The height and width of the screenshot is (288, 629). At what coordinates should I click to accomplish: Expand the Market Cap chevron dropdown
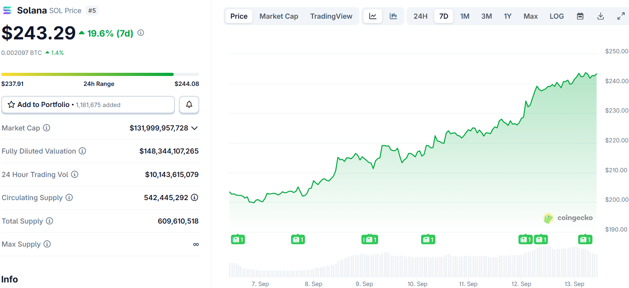(194, 128)
